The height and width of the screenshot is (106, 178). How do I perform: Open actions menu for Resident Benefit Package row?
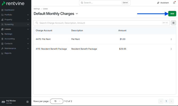click(x=171, y=49)
